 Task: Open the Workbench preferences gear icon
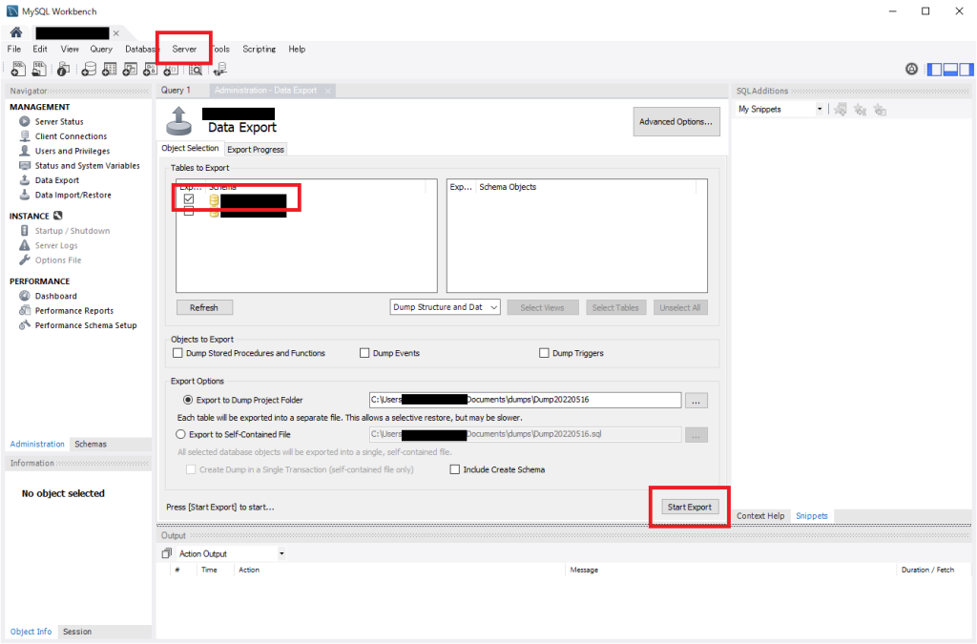click(911, 69)
